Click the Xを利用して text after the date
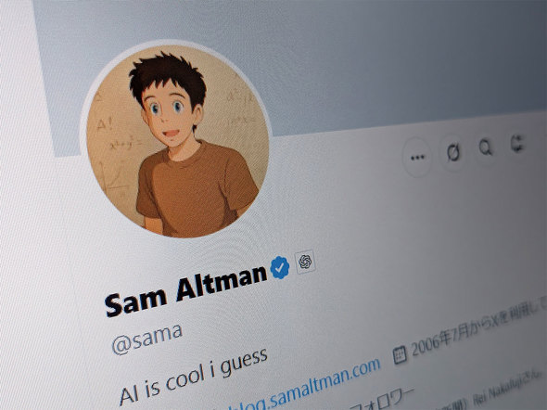The image size is (547, 410). point(513,315)
